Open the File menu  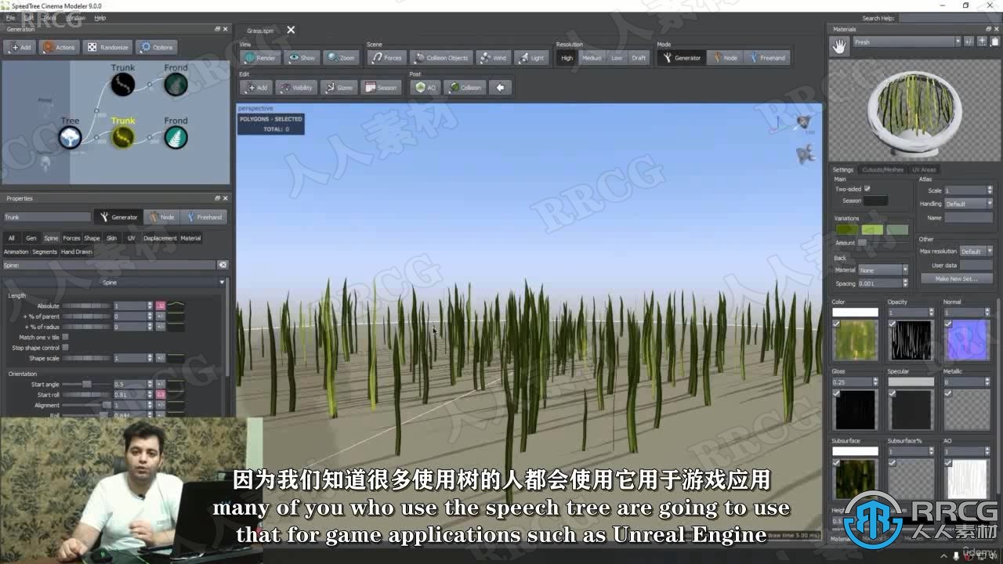coord(10,17)
